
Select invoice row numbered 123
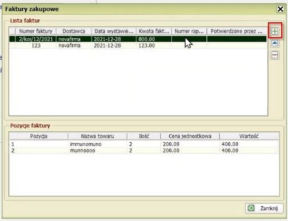(x=138, y=46)
